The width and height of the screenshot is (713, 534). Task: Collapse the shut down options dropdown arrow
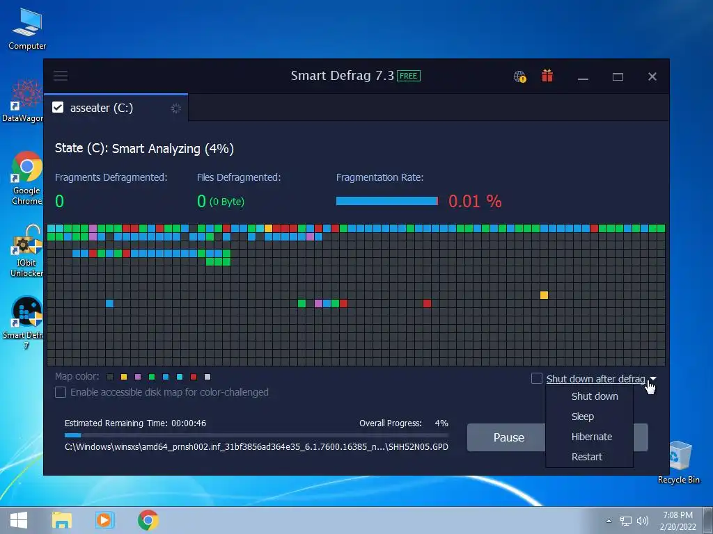coord(653,378)
